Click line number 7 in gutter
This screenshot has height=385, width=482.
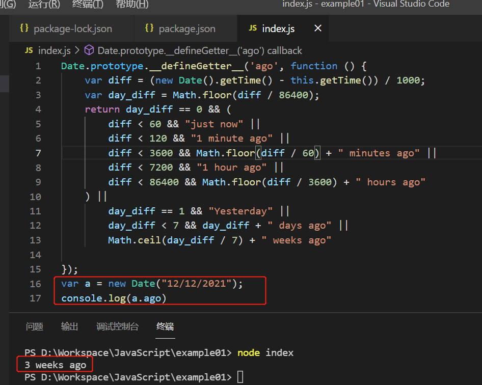point(38,153)
